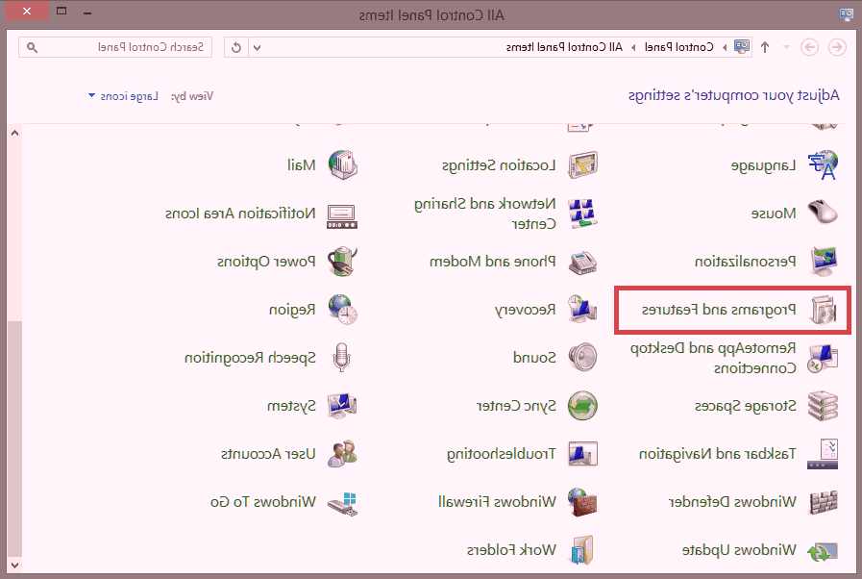Click the Region globe-and-clock icon

pyautogui.click(x=342, y=310)
